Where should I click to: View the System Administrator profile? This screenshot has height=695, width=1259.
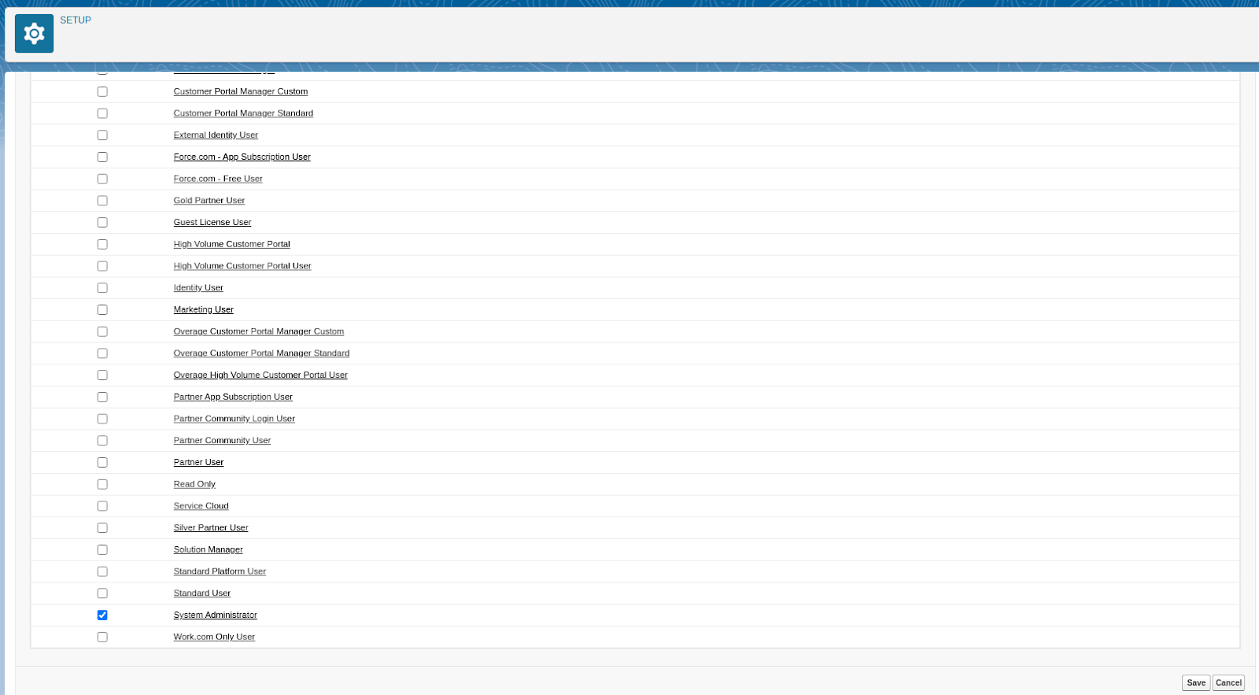coord(216,616)
